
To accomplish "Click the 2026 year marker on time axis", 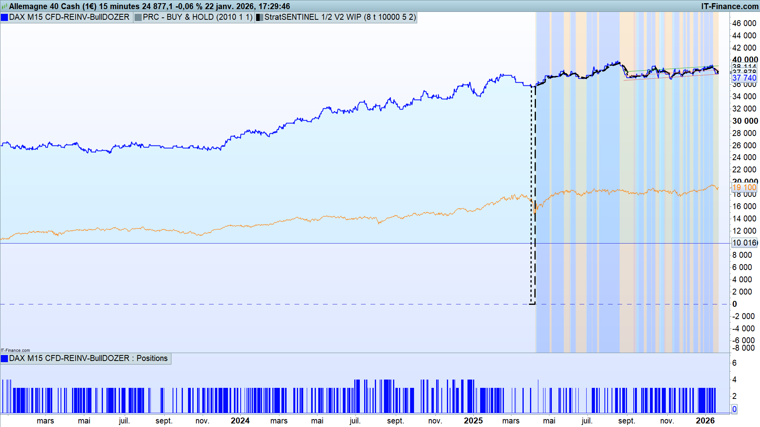I will pos(705,421).
